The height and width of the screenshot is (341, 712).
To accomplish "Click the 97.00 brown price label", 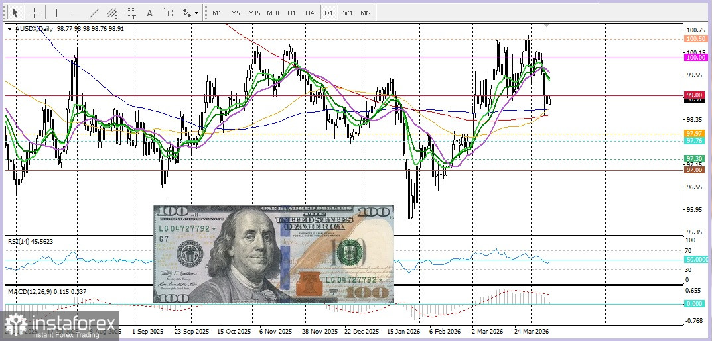I will [695, 170].
